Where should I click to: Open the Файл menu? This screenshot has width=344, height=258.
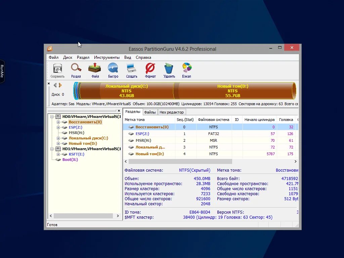53,57
